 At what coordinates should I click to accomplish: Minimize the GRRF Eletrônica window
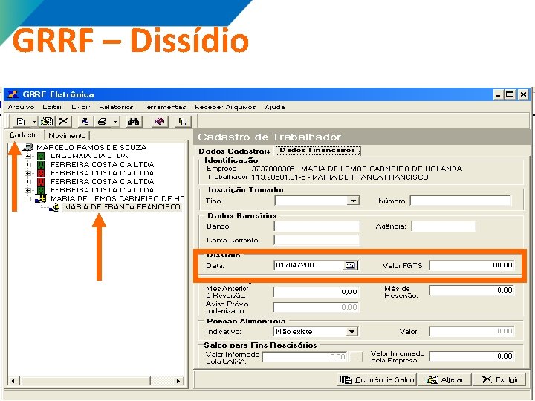pos(499,94)
